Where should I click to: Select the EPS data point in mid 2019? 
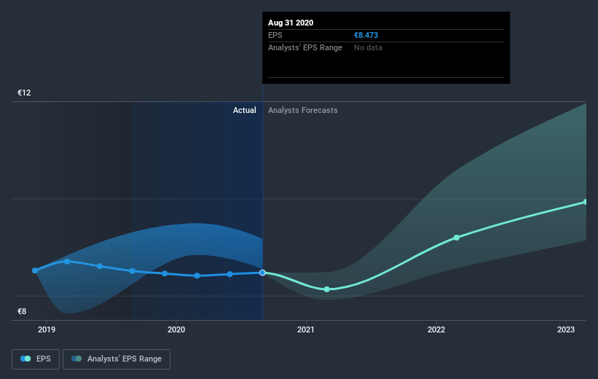(x=100, y=266)
